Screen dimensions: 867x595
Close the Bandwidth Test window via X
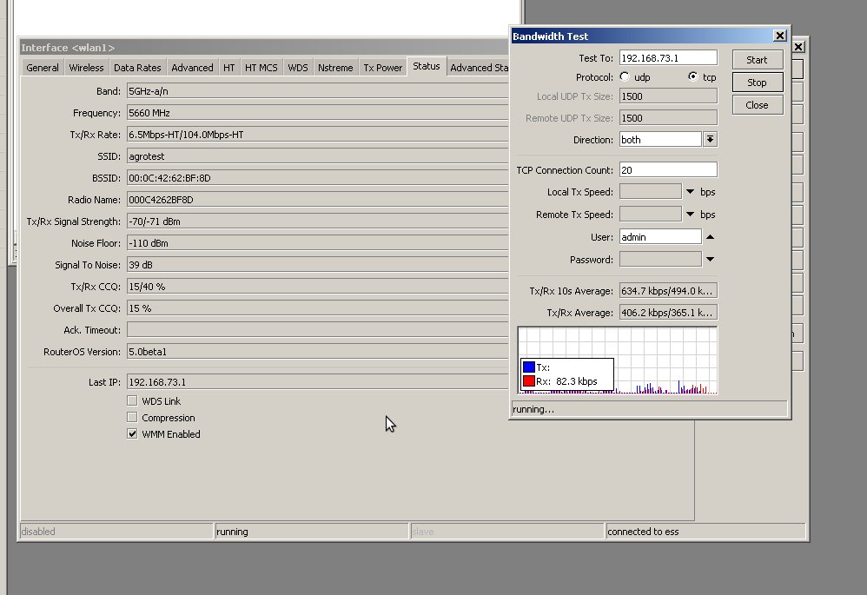point(779,36)
